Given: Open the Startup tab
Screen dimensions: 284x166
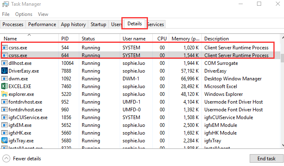Looking at the screenshot, I should click(x=98, y=24).
